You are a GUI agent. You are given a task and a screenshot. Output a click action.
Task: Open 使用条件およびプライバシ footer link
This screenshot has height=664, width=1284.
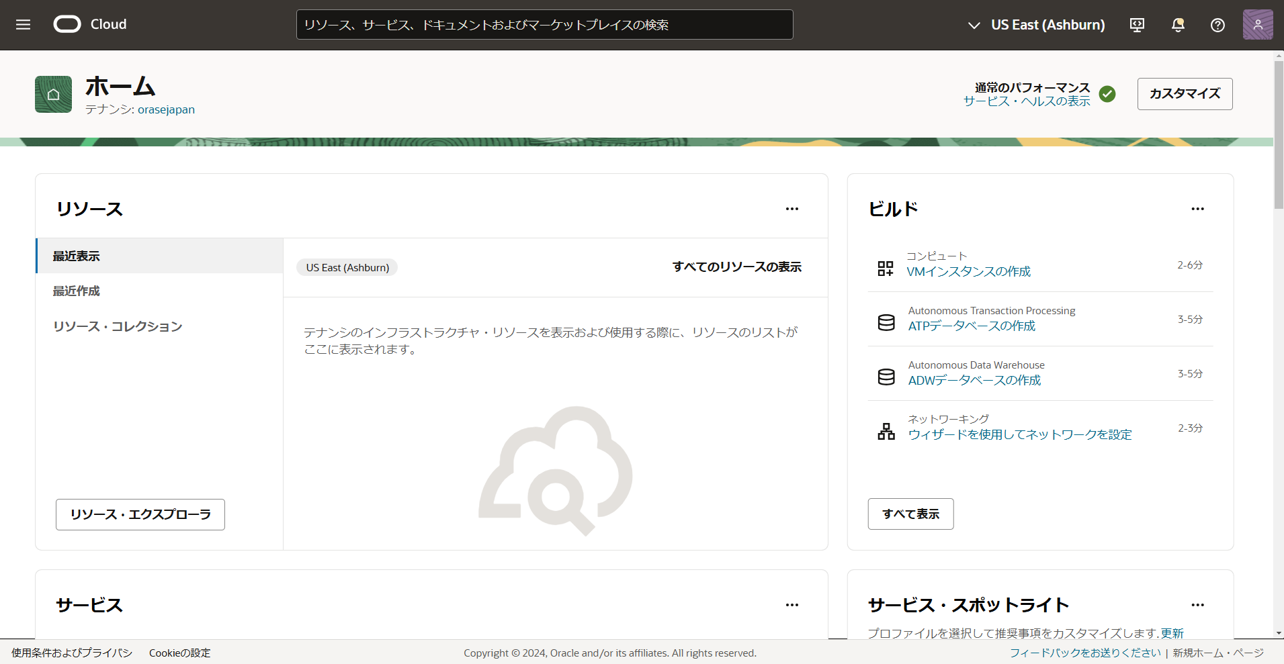pyautogui.click(x=72, y=653)
